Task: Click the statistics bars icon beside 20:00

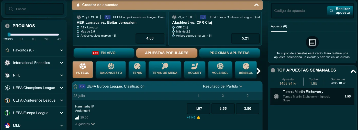Action: click(x=77, y=117)
